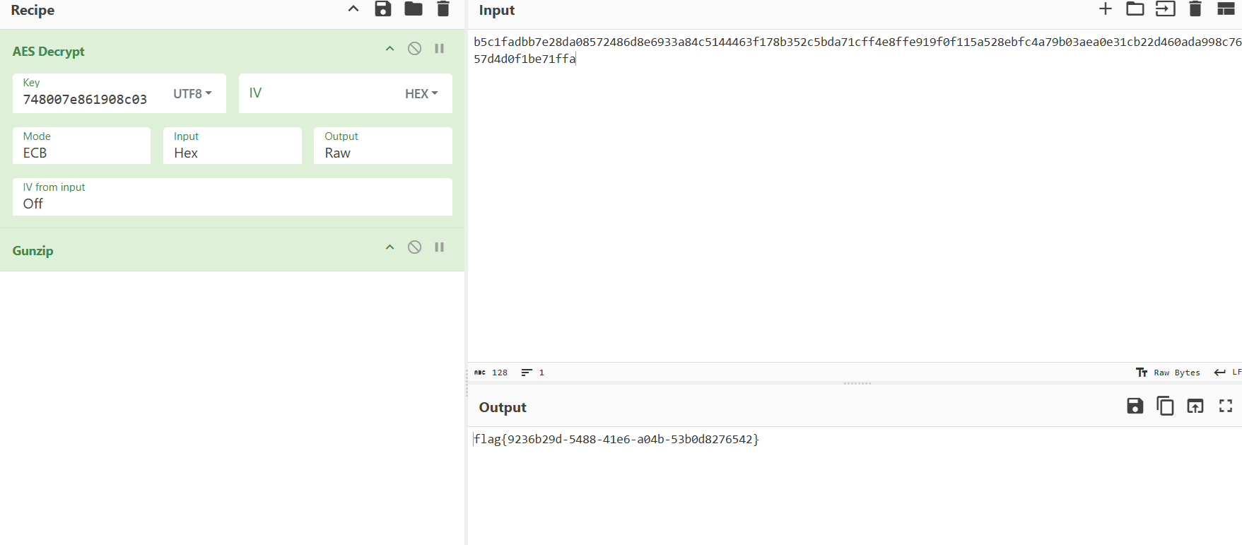Open the IV HEX format dropdown

(x=422, y=93)
